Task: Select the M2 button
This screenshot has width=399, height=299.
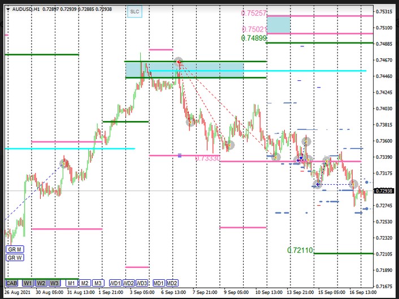Action: click(x=84, y=283)
